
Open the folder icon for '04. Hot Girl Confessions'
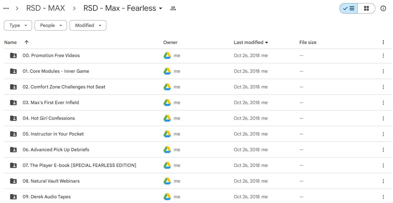13,118
